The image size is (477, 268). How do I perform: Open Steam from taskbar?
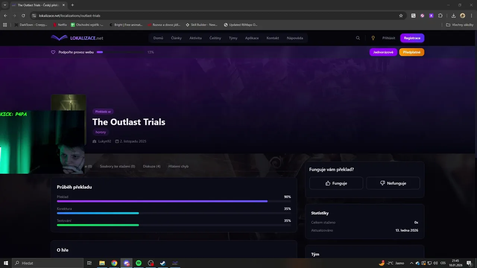[x=163, y=263]
